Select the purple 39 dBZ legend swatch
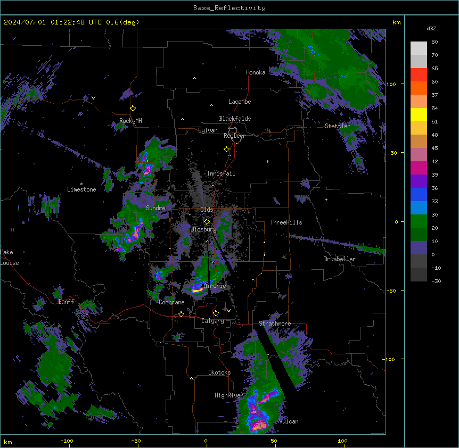Image resolution: width=459 pixels, height=448 pixels. 419,181
